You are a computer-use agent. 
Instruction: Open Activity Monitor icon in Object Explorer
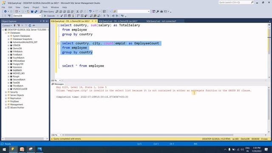(34, 25)
